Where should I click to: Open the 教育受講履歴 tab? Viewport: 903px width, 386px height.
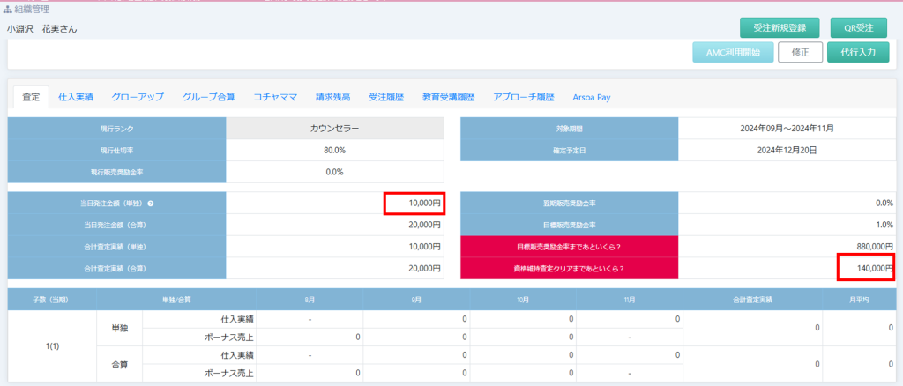448,97
